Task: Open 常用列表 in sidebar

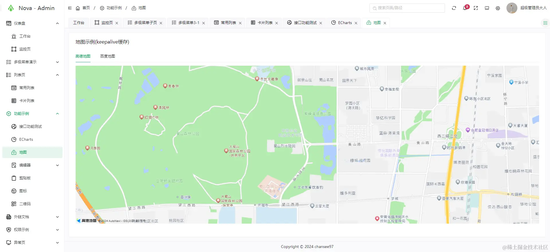Action: (x=32, y=88)
